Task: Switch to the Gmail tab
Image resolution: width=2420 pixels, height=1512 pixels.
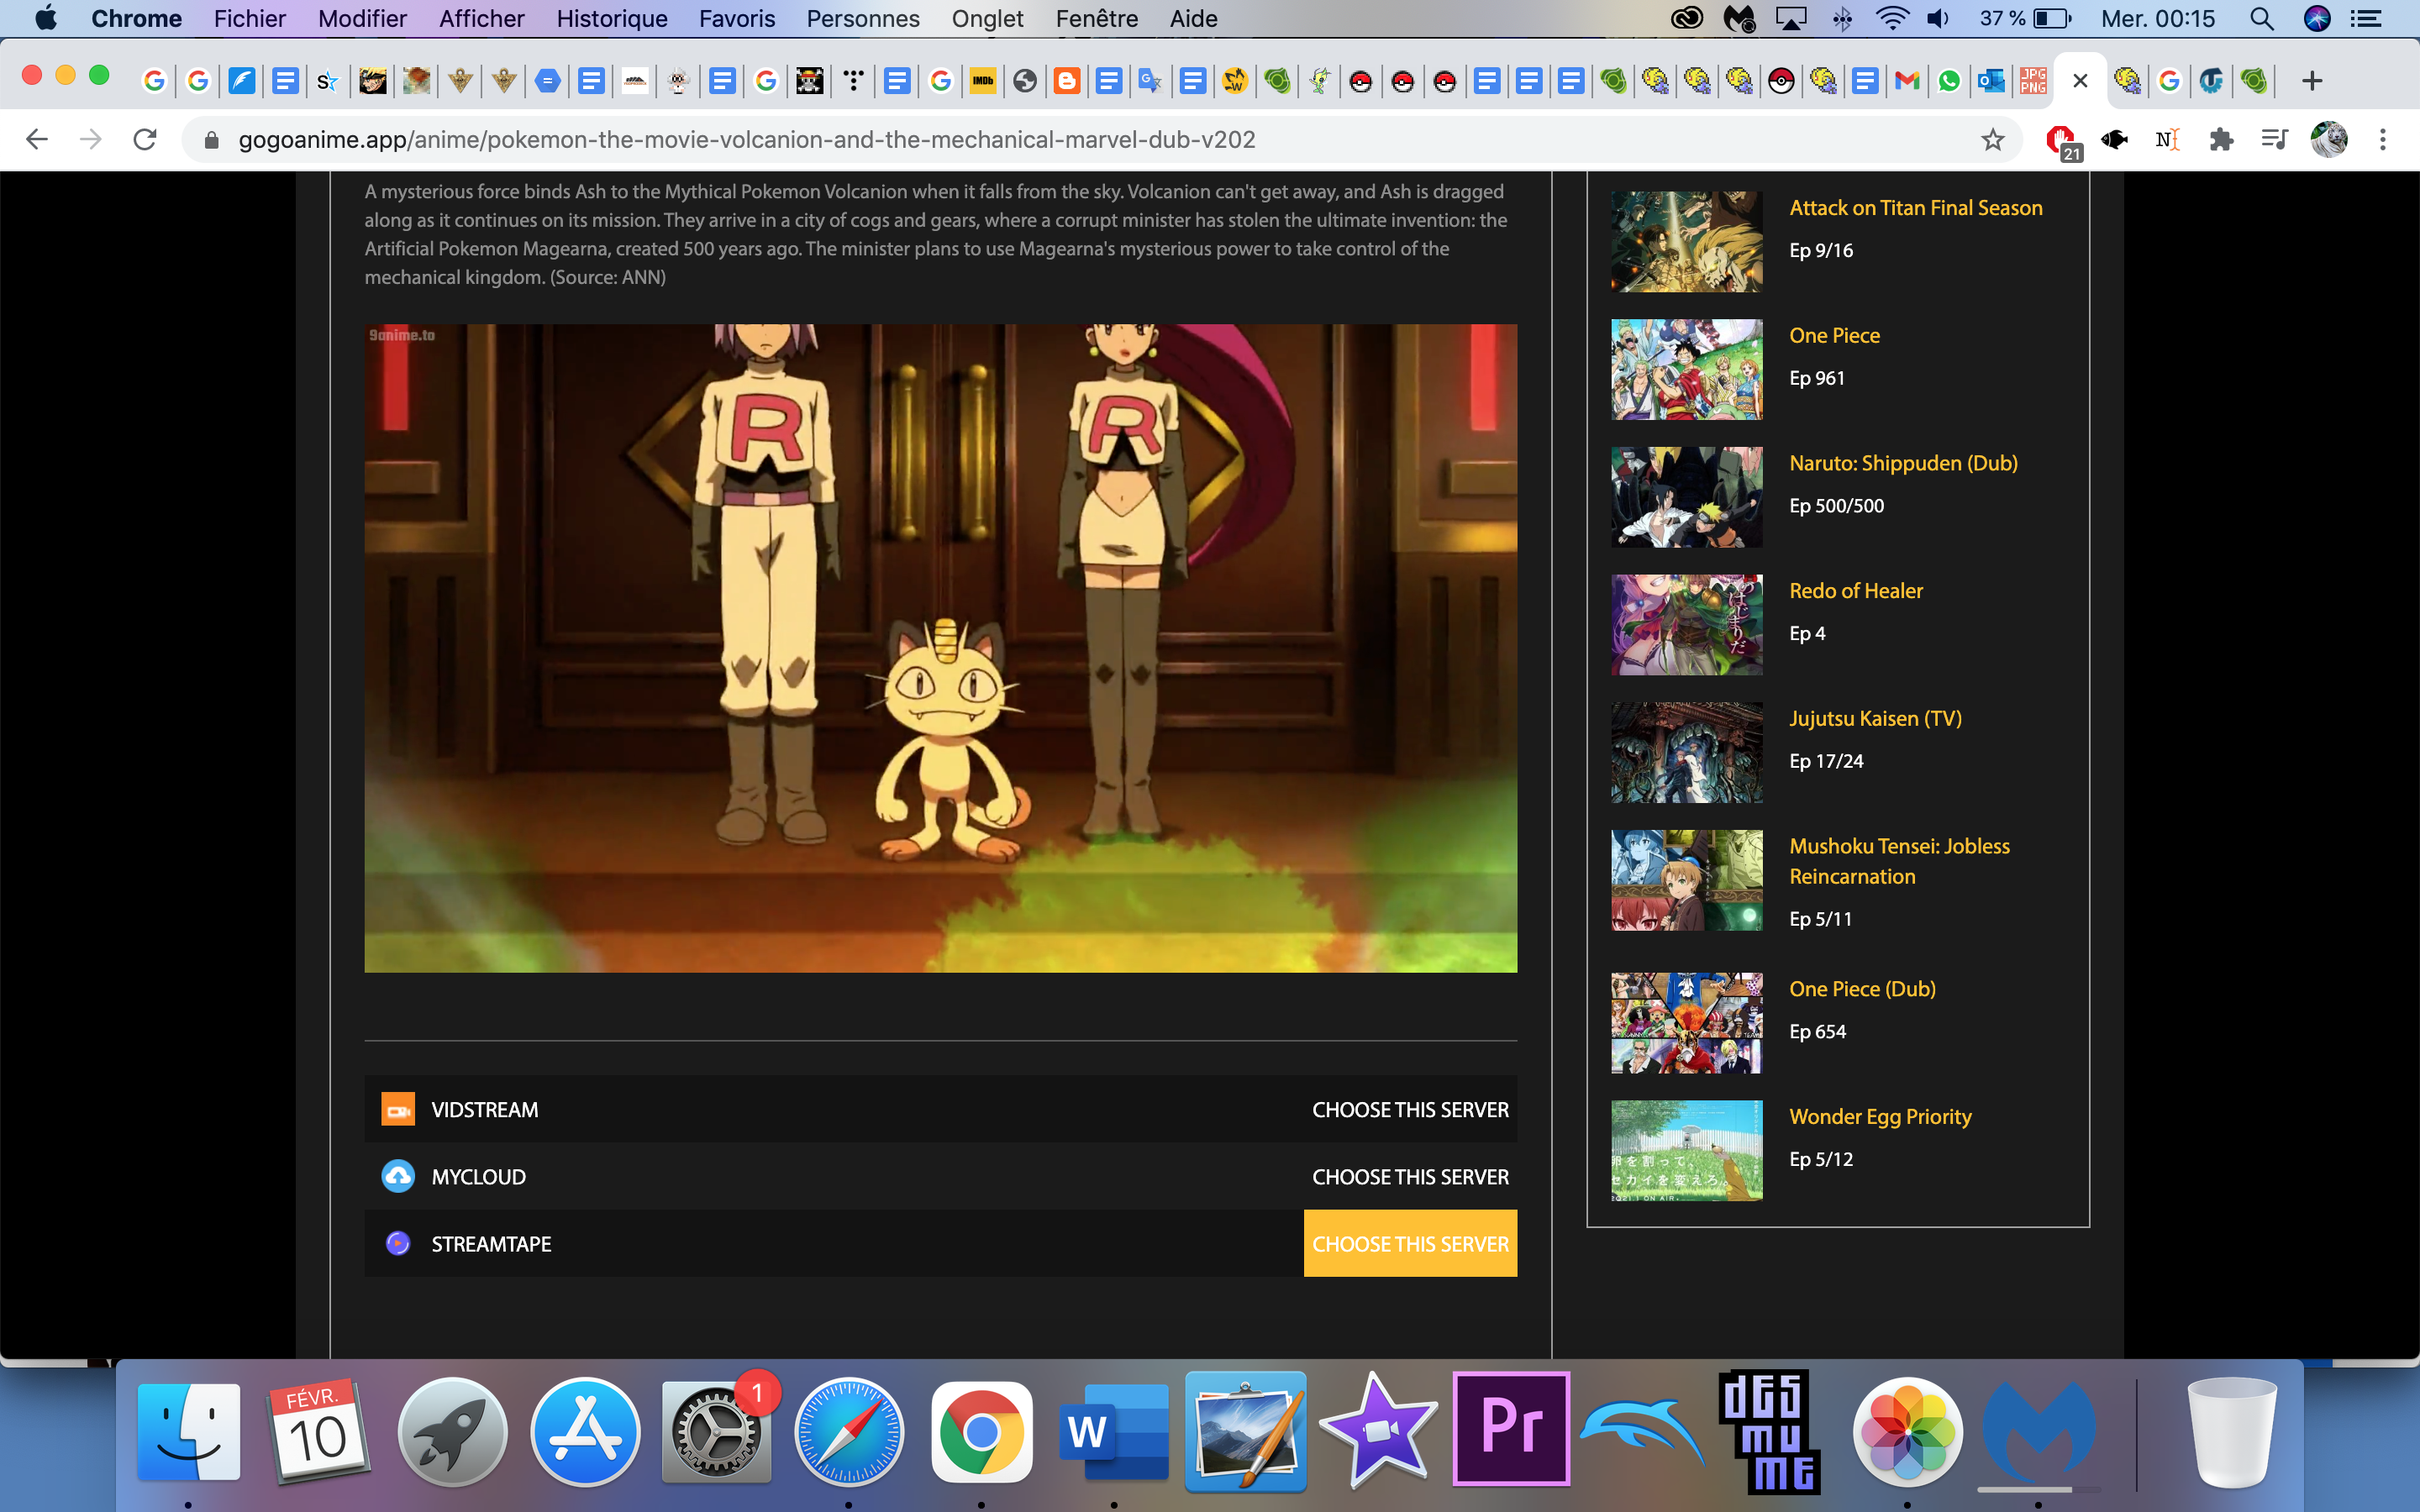Action: 1907,81
